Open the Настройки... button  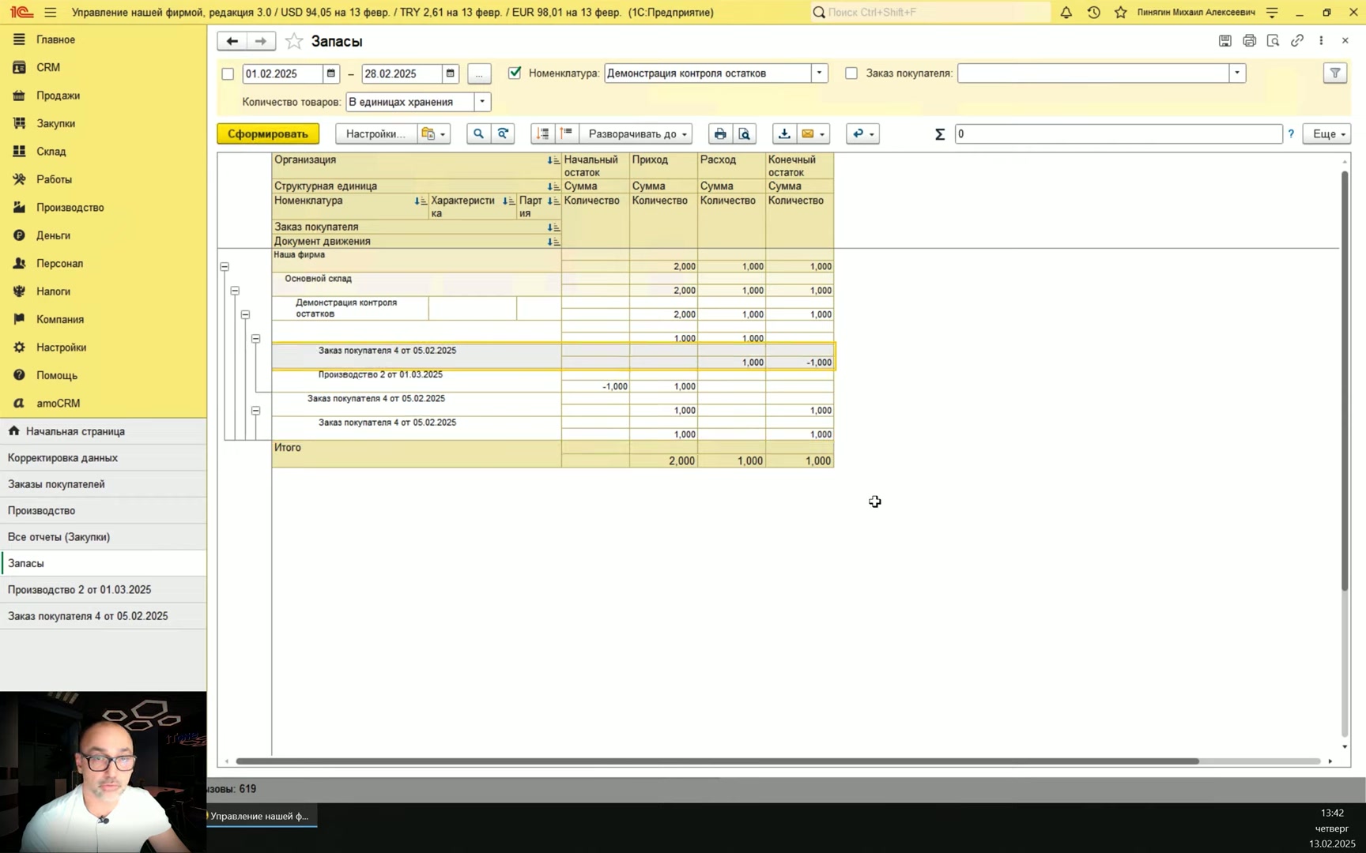point(375,134)
